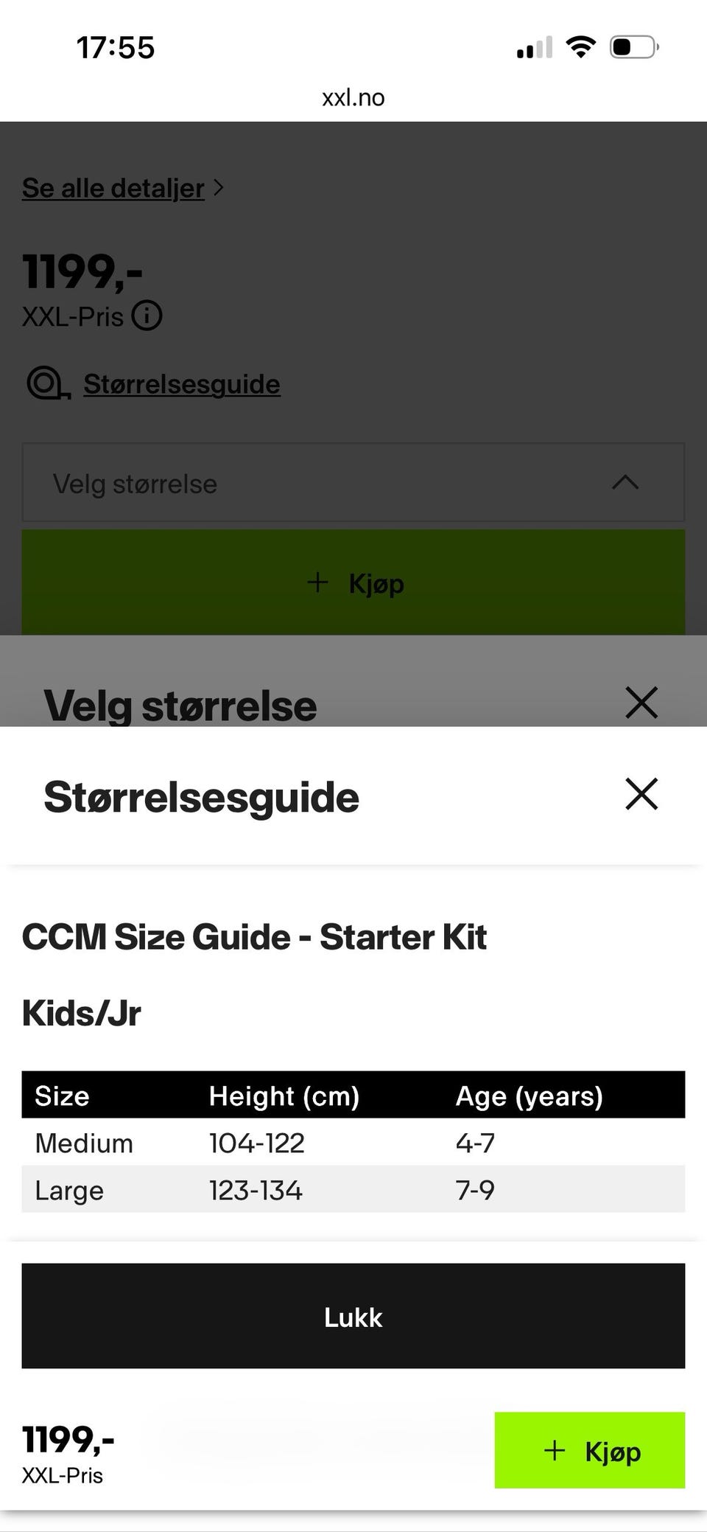Close the Velg størrelse sheet
The width and height of the screenshot is (707, 1532).
641,703
